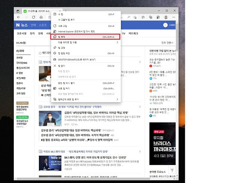Choose 새로 고침 in the context menu
The width and height of the screenshot is (241, 183).
(86, 26)
